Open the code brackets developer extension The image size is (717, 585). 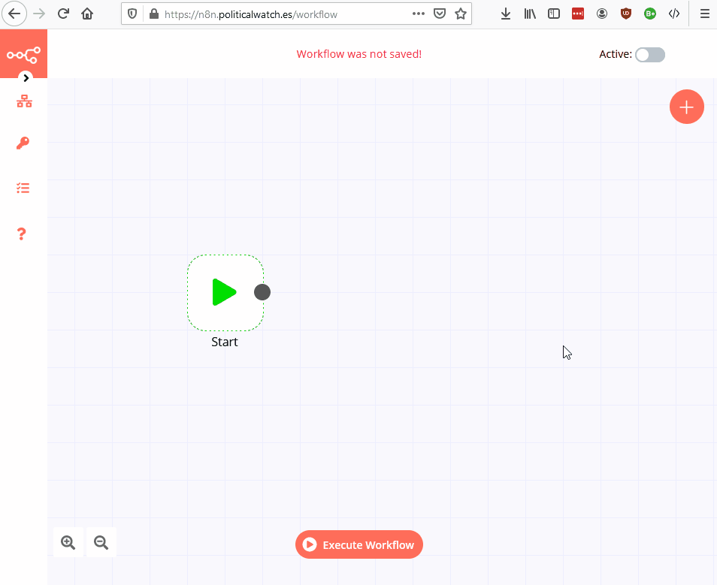tap(674, 14)
